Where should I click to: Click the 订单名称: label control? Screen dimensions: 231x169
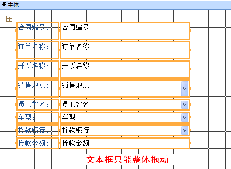pos(38,50)
